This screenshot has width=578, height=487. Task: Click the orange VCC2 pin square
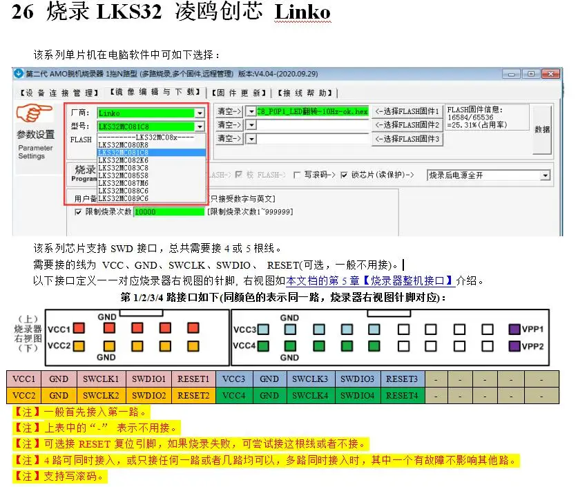79,346
